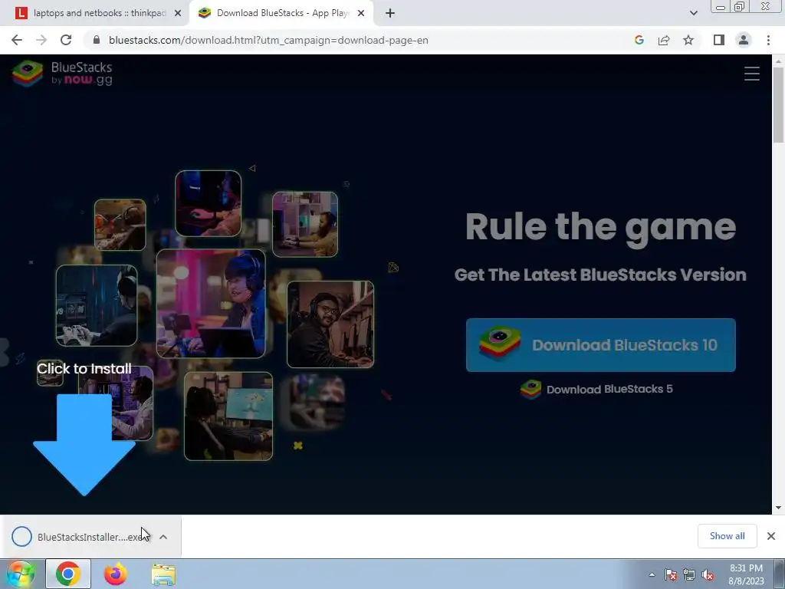Click the bearded man with headset thumbnail
Image resolution: width=785 pixels, height=589 pixels.
pyautogui.click(x=330, y=324)
